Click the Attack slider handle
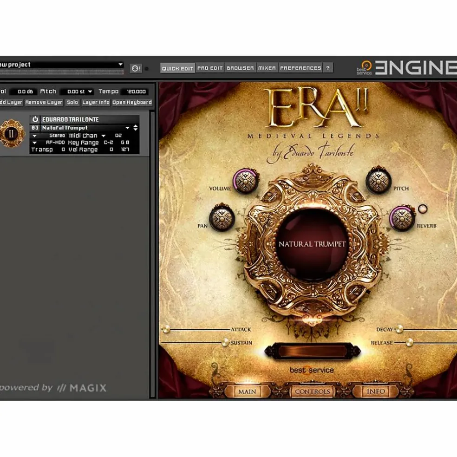457x457 pixels. coord(166,329)
